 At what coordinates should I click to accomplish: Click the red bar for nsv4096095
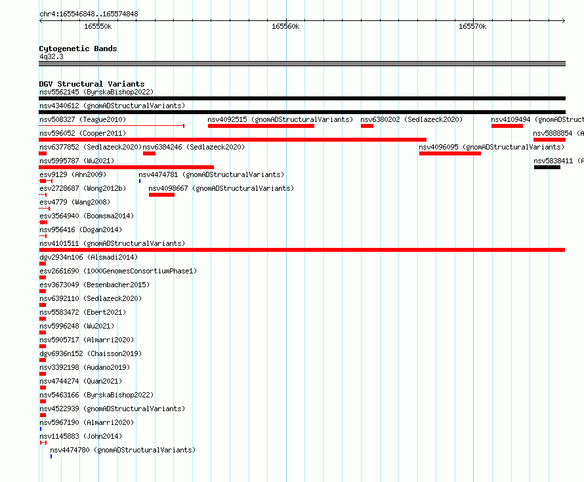tap(450, 153)
